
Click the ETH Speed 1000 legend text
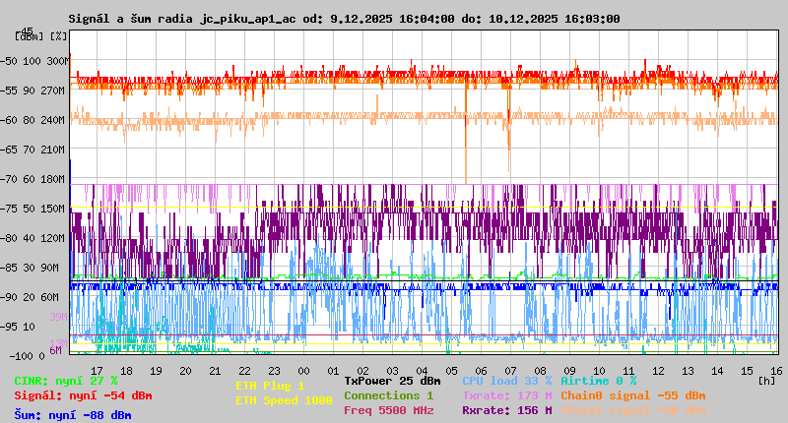284,400
